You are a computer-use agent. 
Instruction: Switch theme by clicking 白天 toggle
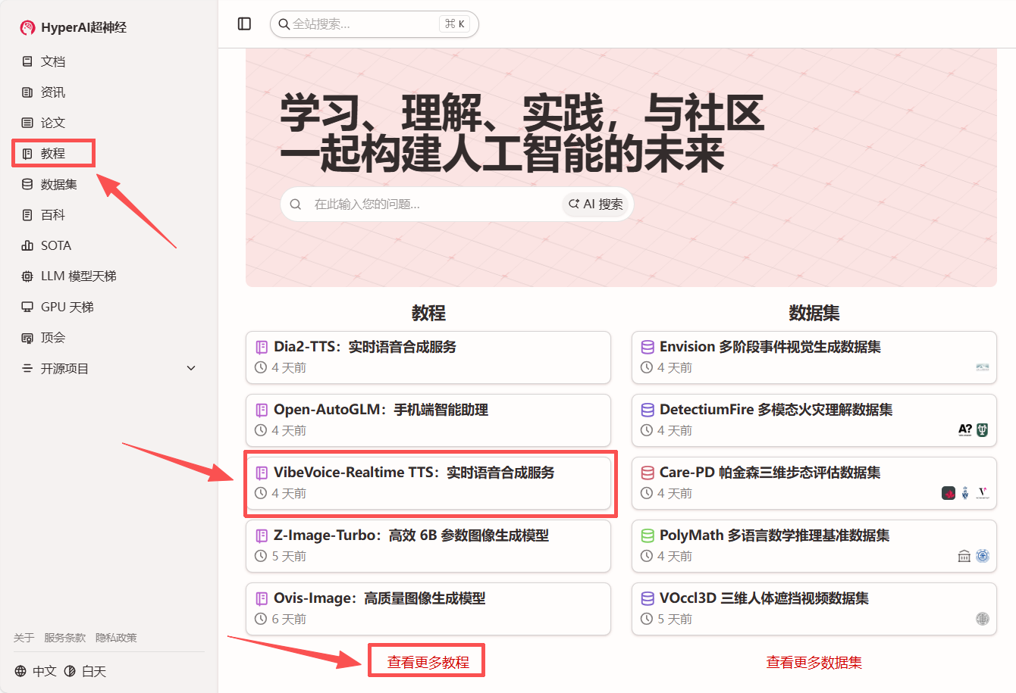click(x=93, y=671)
